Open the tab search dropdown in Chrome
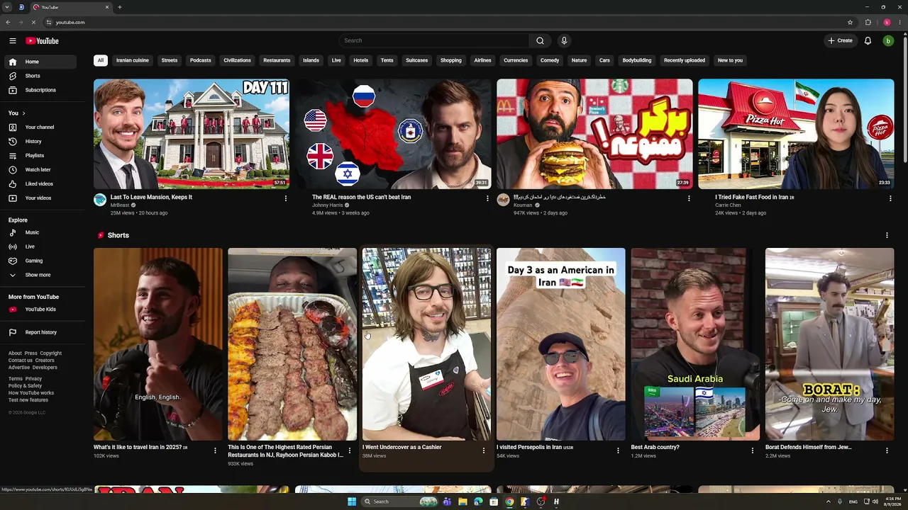This screenshot has height=510, width=908. coord(6,7)
